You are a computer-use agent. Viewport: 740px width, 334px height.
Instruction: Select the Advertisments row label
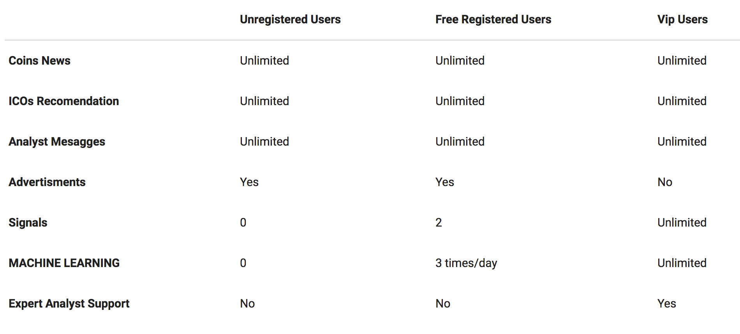tap(47, 182)
